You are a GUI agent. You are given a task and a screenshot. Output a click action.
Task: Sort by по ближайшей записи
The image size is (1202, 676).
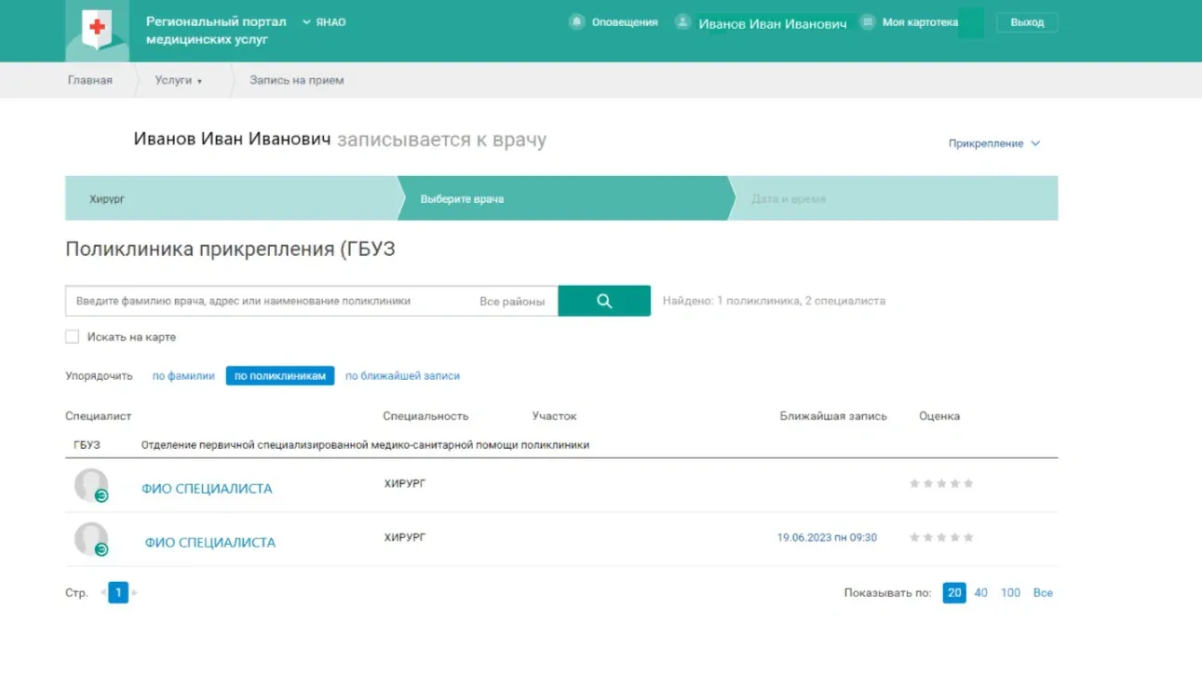[x=402, y=376]
